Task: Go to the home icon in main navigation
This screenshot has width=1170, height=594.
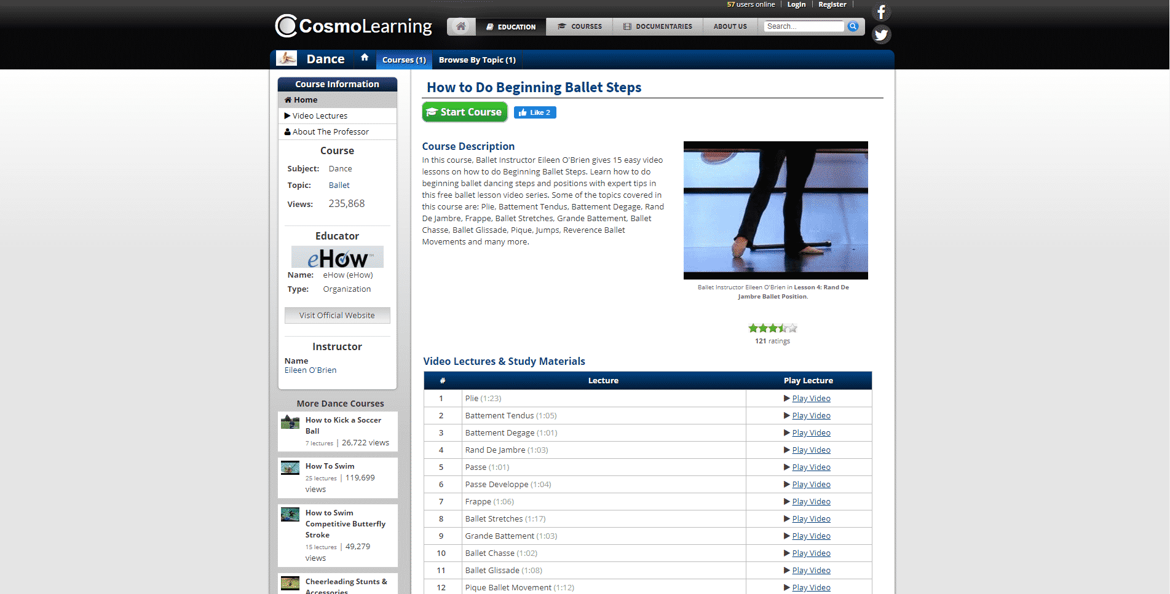Action: click(x=461, y=26)
